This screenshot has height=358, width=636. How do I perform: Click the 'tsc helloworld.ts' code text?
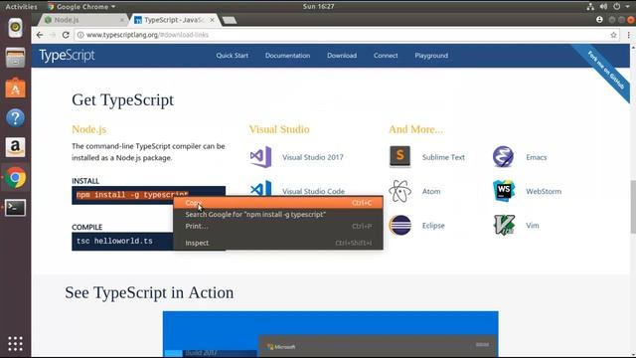point(115,241)
